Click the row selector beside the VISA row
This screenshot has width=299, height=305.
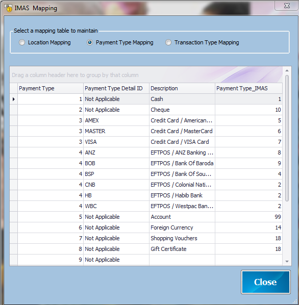[14, 142]
